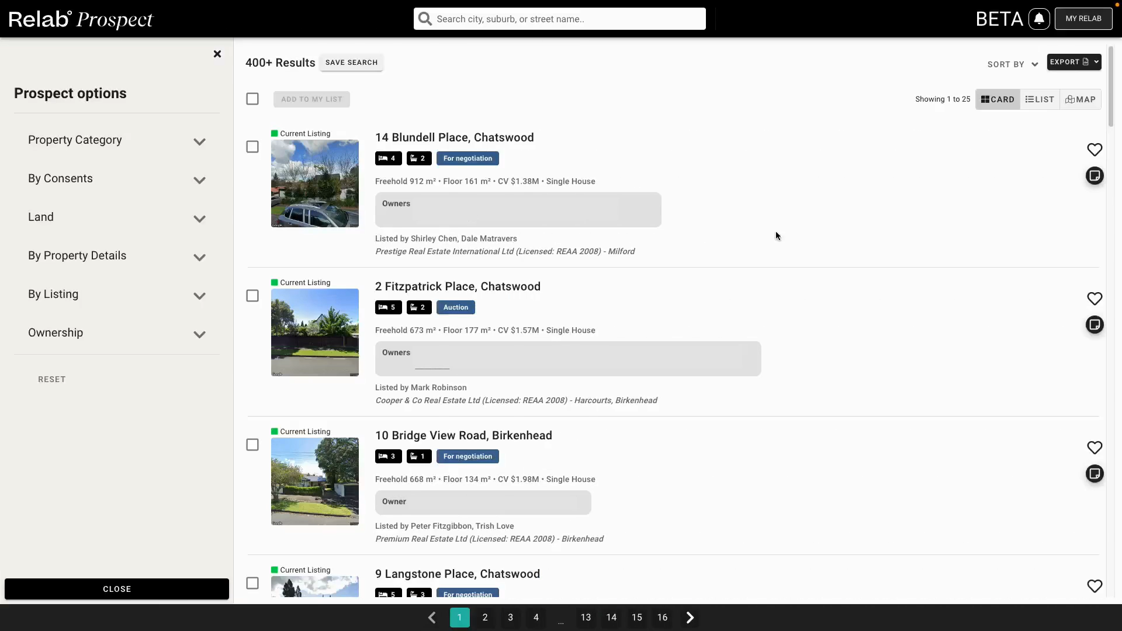Viewport: 1122px width, 631px height.
Task: Add a note to 2 Fitzpatrick Place
Action: (1095, 325)
